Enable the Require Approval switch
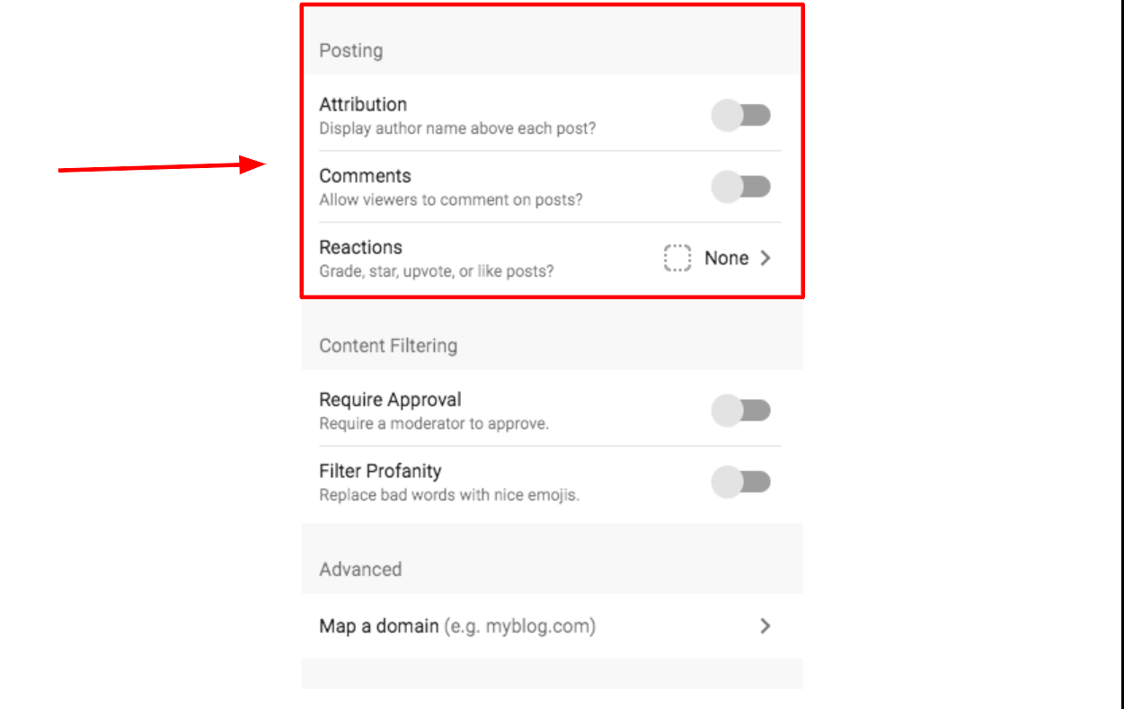This screenshot has height=709, width=1124. pyautogui.click(x=741, y=411)
